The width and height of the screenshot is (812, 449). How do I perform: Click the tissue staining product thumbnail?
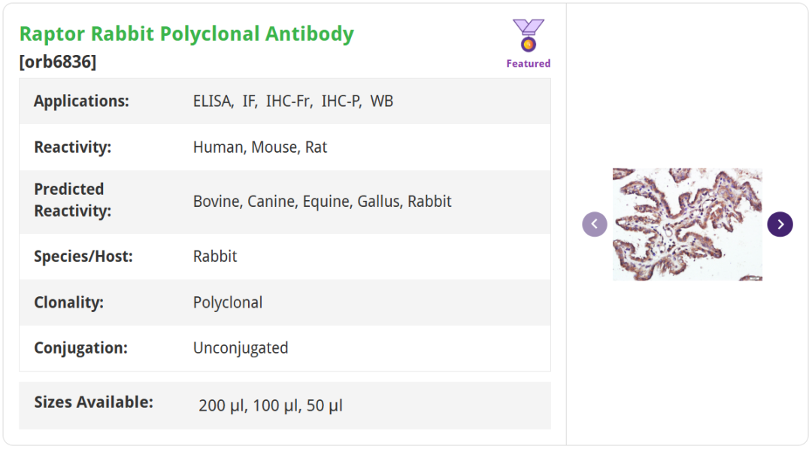coord(687,224)
